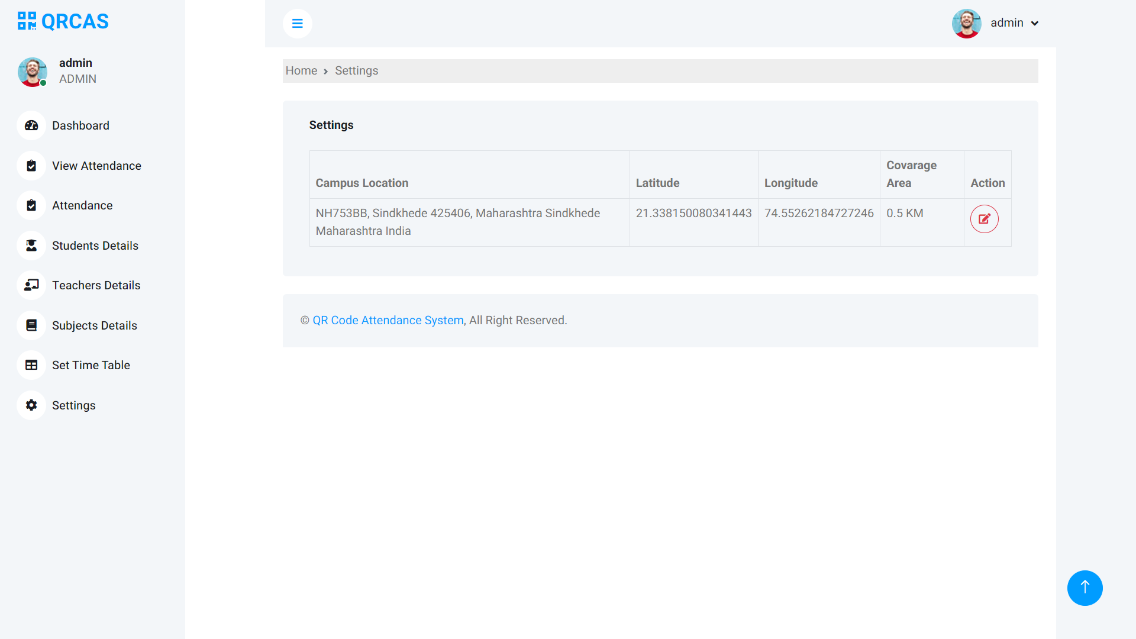Click the Set Time Table icon
Image resolution: width=1136 pixels, height=639 pixels.
31,365
